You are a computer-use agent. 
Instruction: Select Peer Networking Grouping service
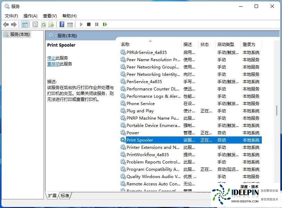(x=191, y=67)
